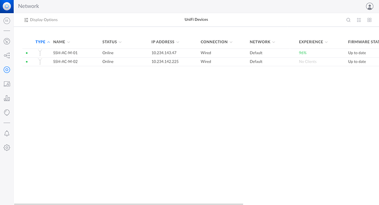Click IP address 10.234.143.47
The height and width of the screenshot is (205, 379).
[x=164, y=53]
